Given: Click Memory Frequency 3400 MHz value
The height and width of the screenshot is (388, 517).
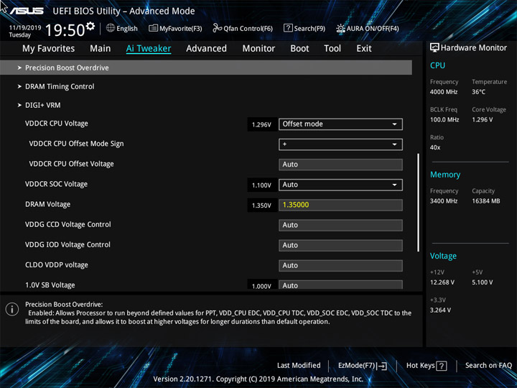Looking at the screenshot, I should (444, 200).
